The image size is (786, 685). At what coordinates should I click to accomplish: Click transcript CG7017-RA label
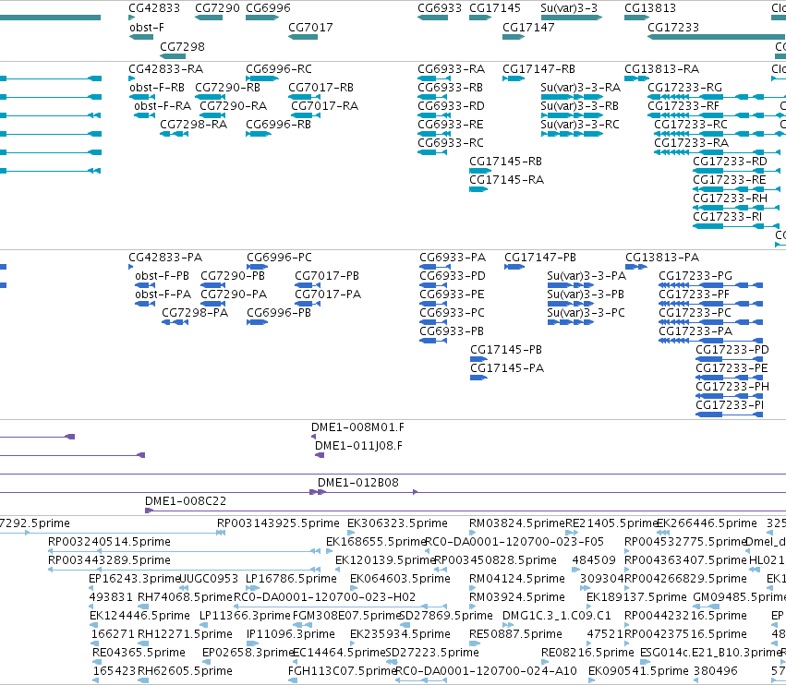tap(325, 106)
